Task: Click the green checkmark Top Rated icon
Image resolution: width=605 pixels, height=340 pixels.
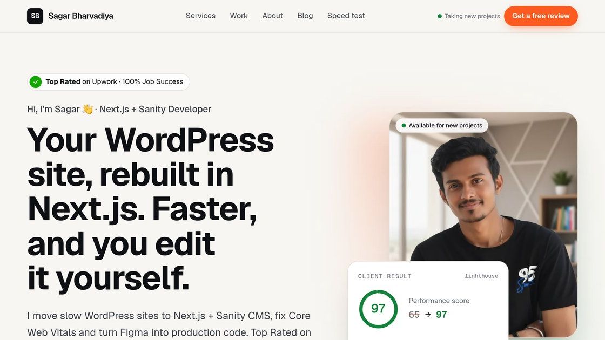Action: pos(36,81)
